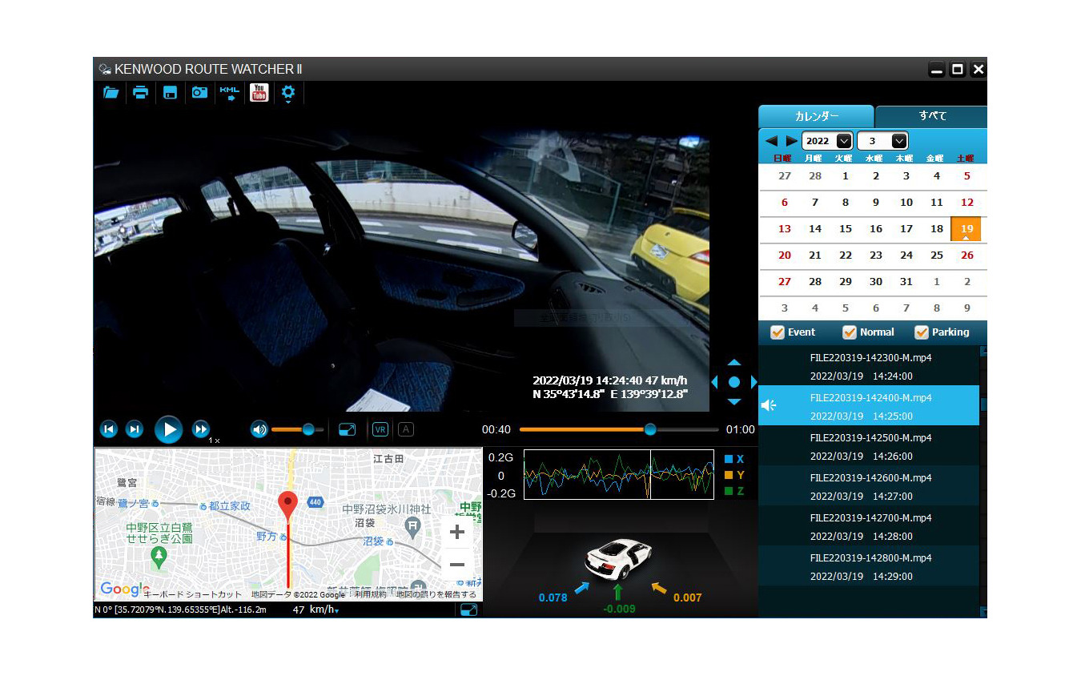
Task: Start playback with the play button
Action: pos(168,429)
